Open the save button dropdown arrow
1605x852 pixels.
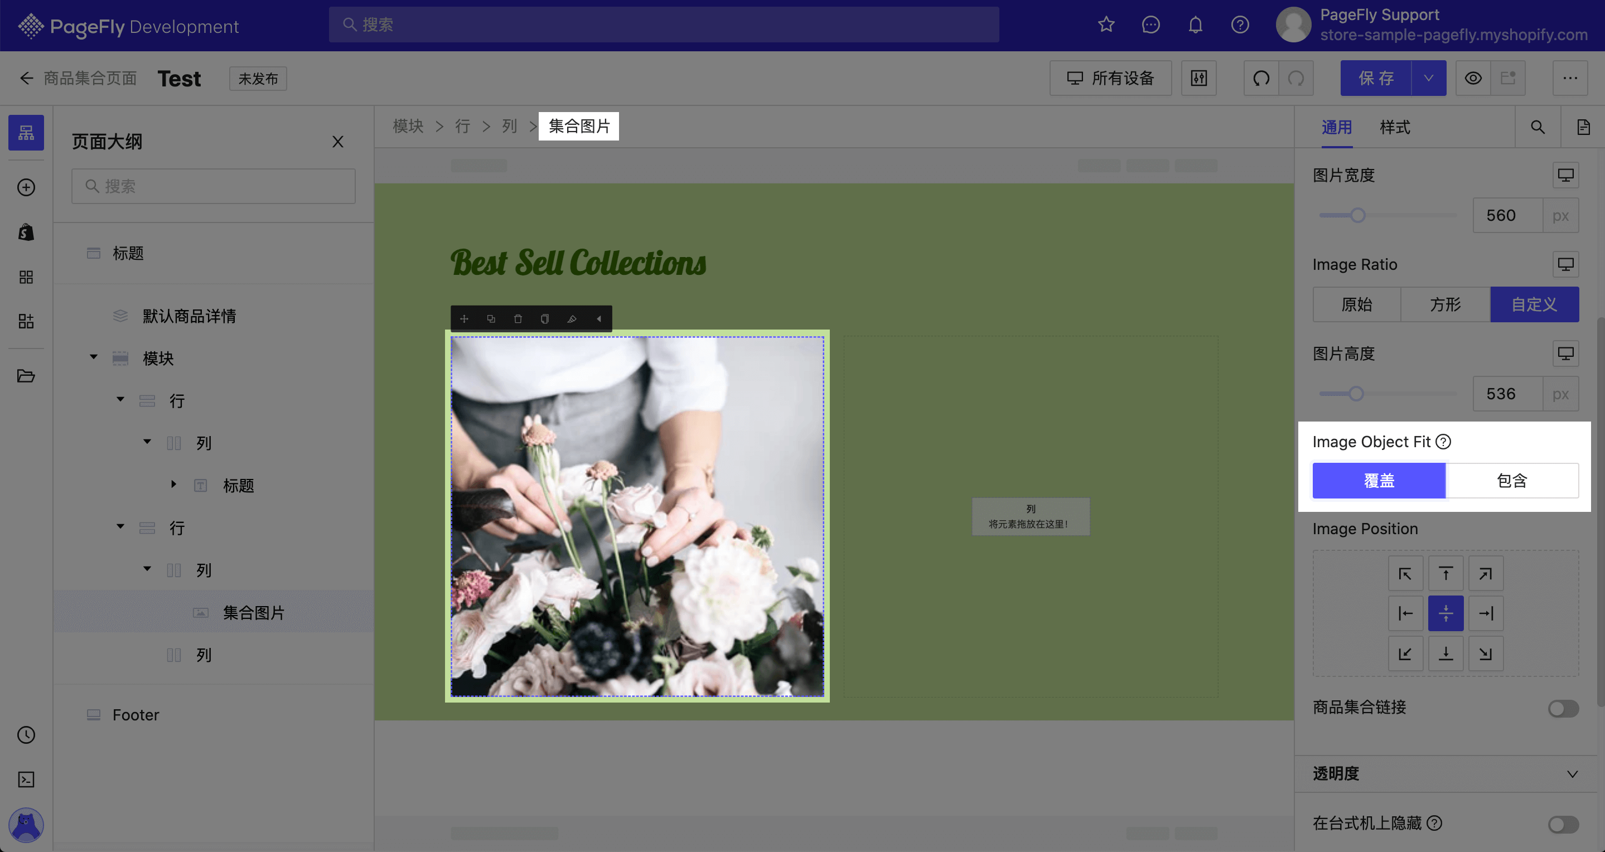(1429, 79)
